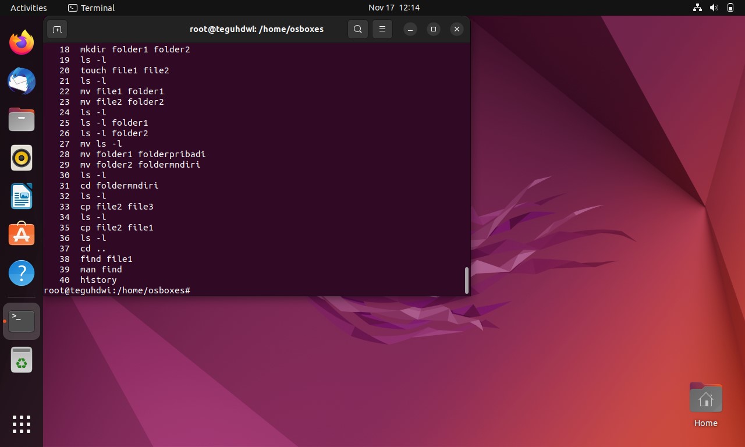This screenshot has width=745, height=447.
Task: Launch Firefox from the dock
Action: [22, 42]
